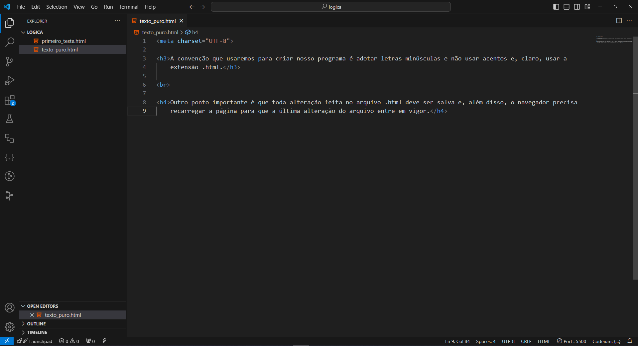This screenshot has height=346, width=638.
Task: Click the Live Server Port : 5500 button
Action: [571, 341]
